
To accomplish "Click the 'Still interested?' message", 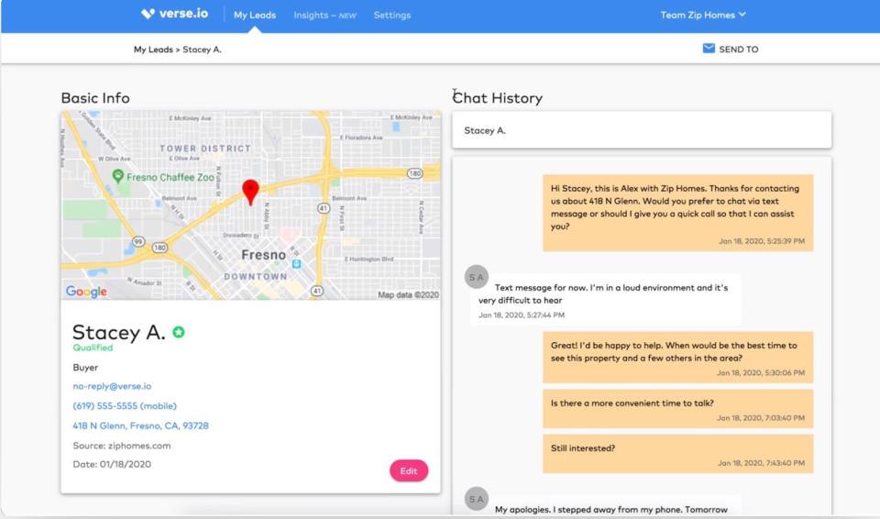I will click(677, 454).
